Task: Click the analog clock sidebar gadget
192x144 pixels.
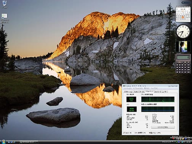Action: pyautogui.click(x=183, y=31)
